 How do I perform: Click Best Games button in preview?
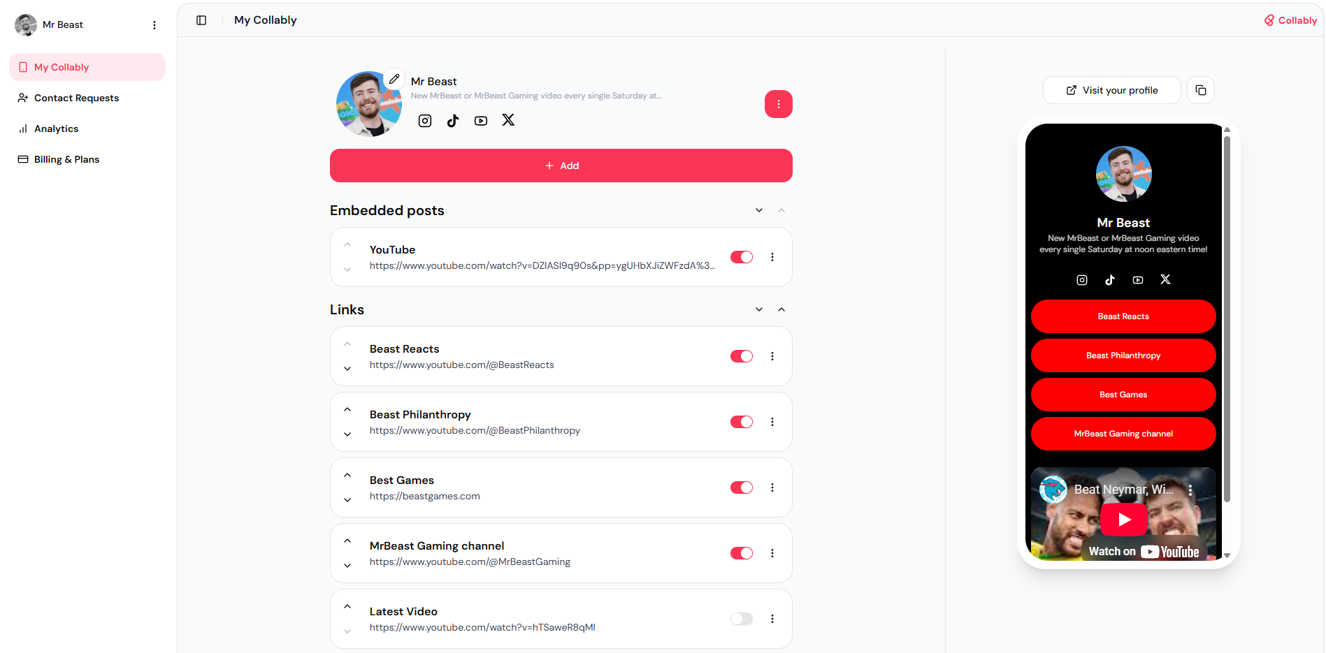coord(1123,395)
